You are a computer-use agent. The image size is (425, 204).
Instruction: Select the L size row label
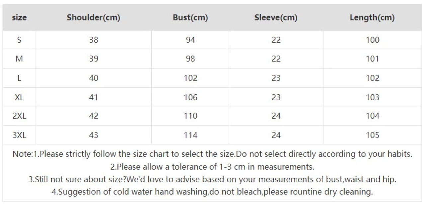19,78
